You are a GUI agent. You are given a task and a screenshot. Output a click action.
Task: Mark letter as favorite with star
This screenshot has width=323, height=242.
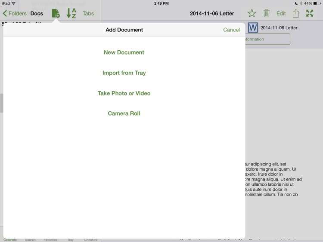pos(252,13)
